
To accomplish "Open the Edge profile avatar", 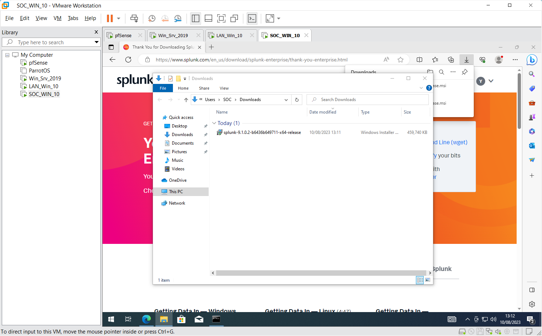I will [499, 60].
